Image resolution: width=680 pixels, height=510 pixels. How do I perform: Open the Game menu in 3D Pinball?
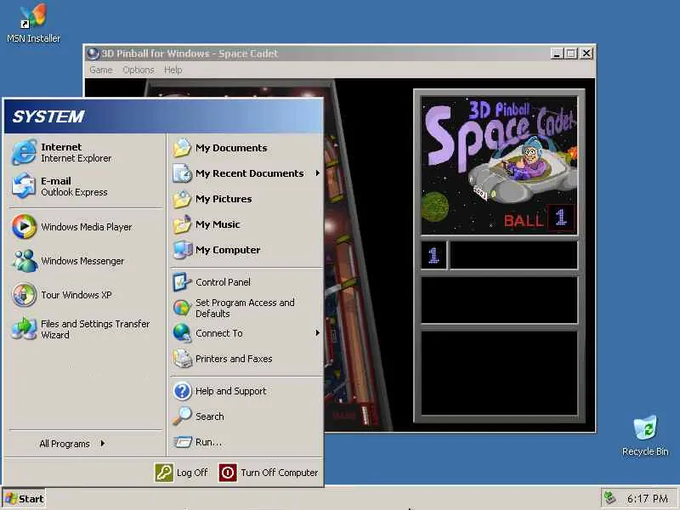pos(101,70)
